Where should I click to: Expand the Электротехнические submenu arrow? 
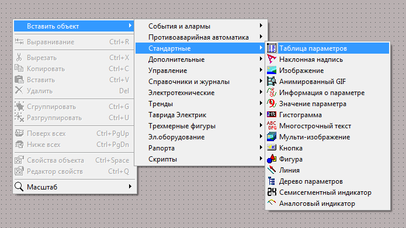tap(261, 92)
